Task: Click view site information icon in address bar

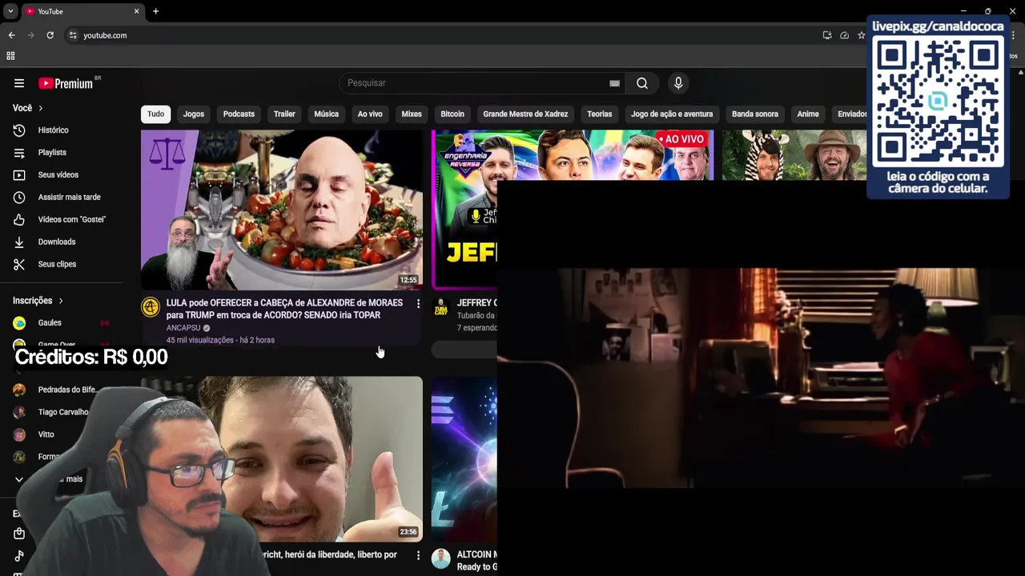Action: pyautogui.click(x=73, y=35)
